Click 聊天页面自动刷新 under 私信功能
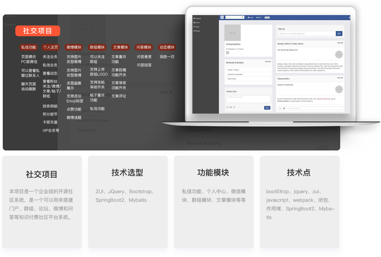Screen dimensions: 381x257 tap(29, 87)
